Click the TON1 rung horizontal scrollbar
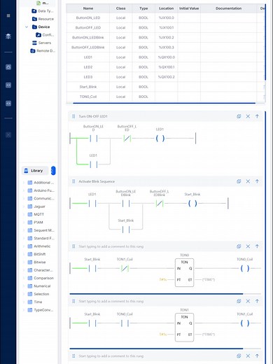Image resolution: width=273 pixels, height=364 pixels. coord(156,349)
